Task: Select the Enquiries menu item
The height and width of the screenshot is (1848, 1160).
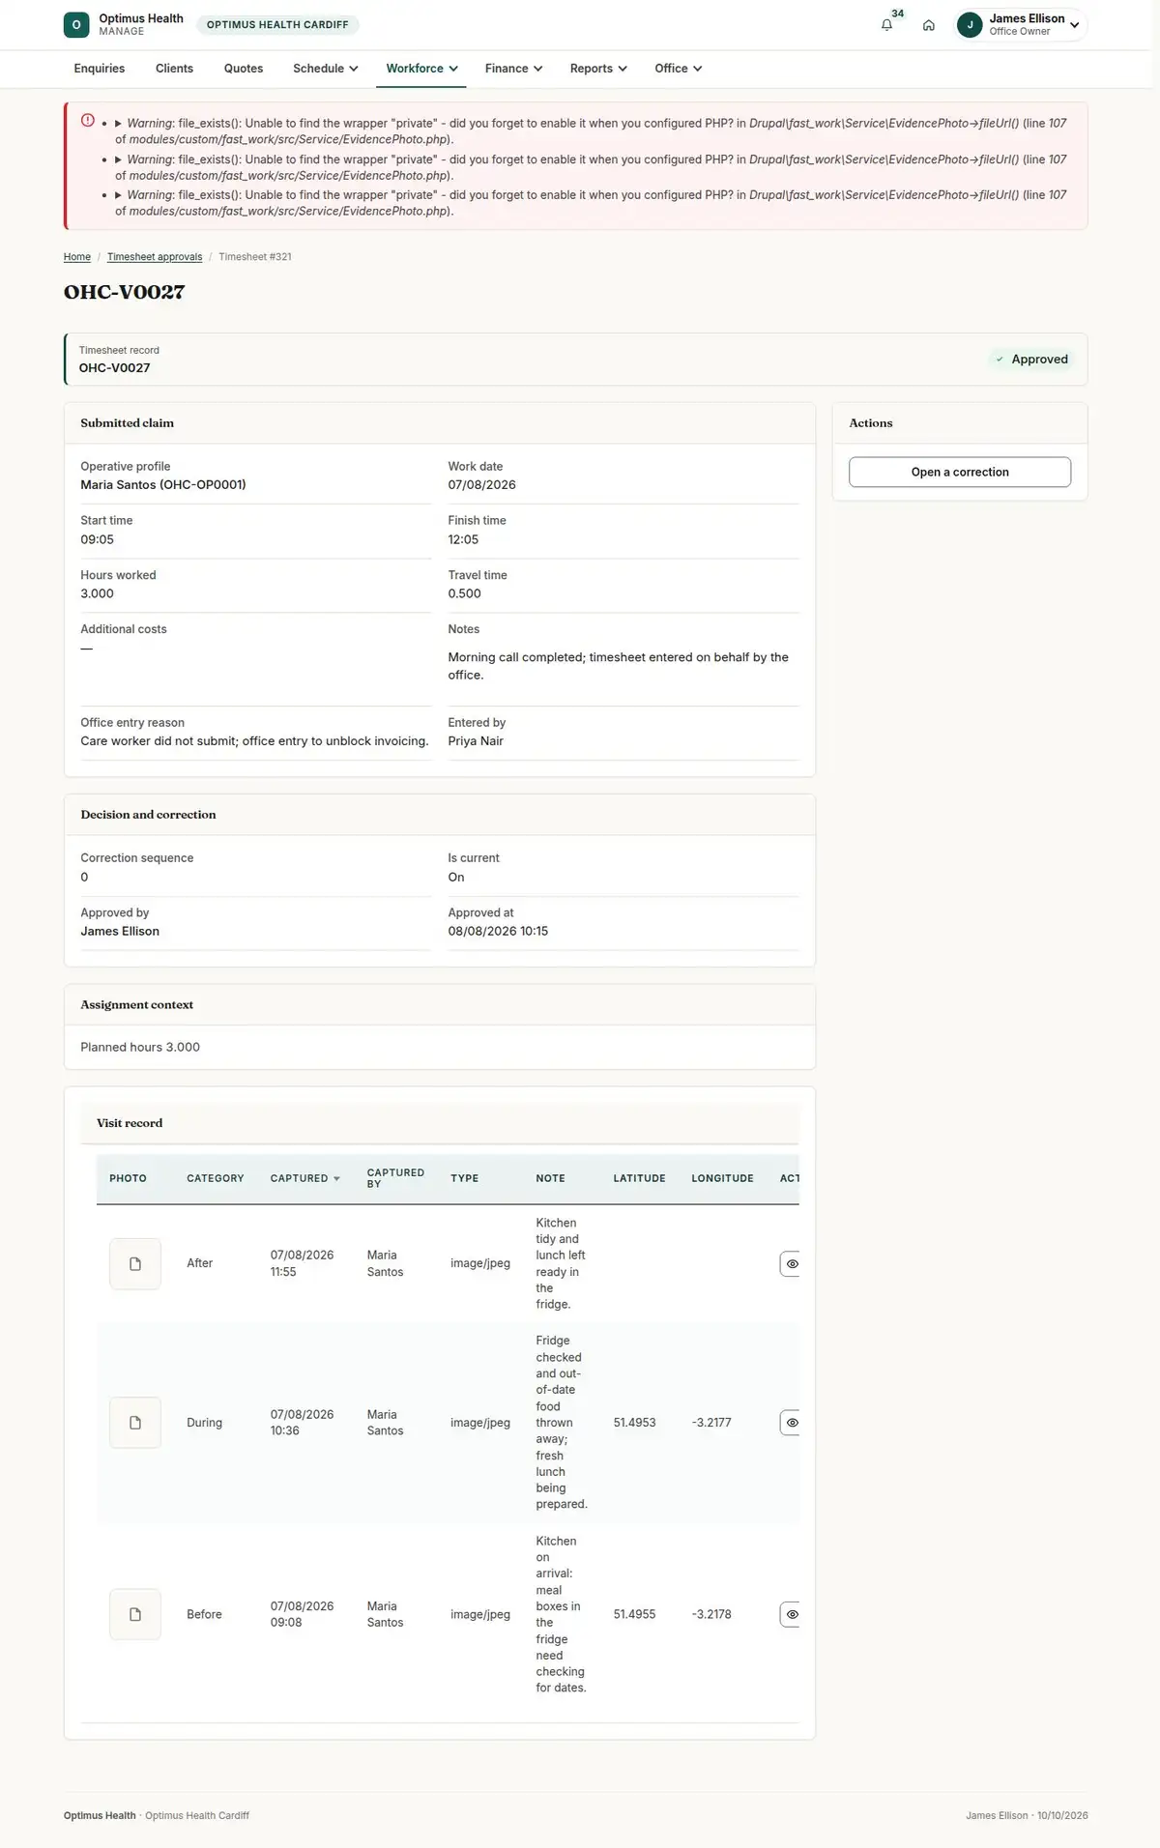Action: click(100, 69)
